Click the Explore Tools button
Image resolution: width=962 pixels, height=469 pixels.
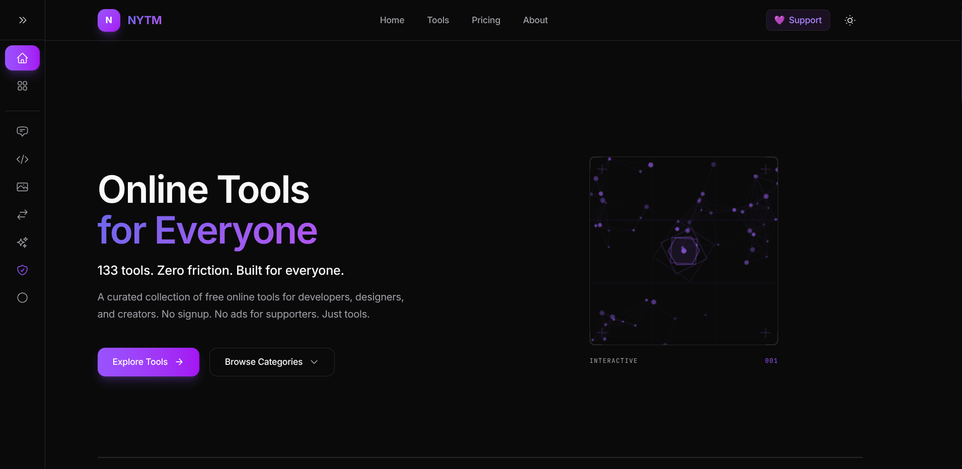click(x=148, y=362)
